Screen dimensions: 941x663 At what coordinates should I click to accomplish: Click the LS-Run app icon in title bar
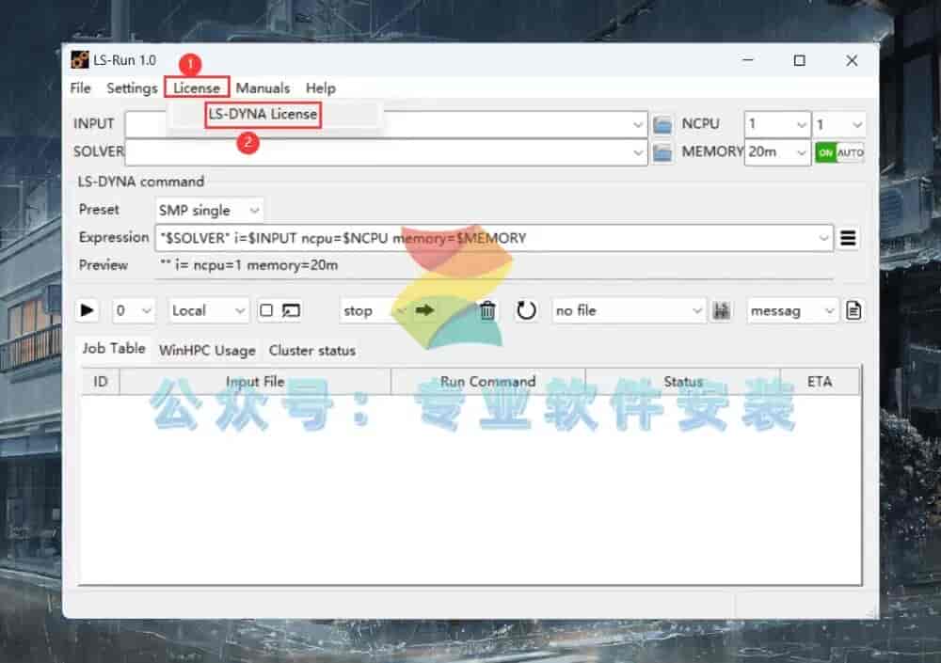[x=79, y=59]
